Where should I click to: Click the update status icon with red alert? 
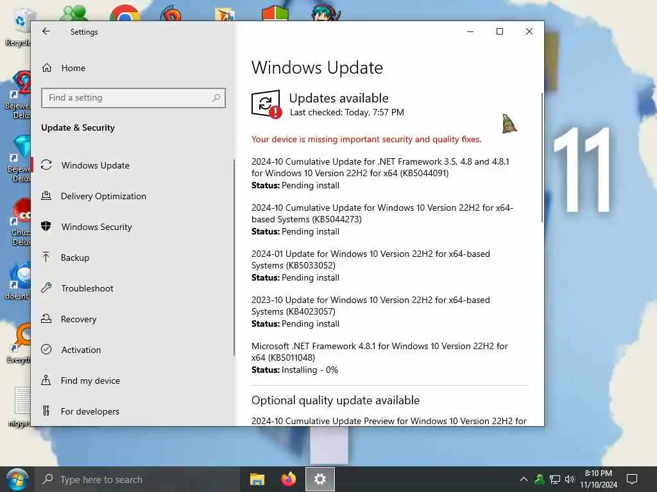point(266,104)
